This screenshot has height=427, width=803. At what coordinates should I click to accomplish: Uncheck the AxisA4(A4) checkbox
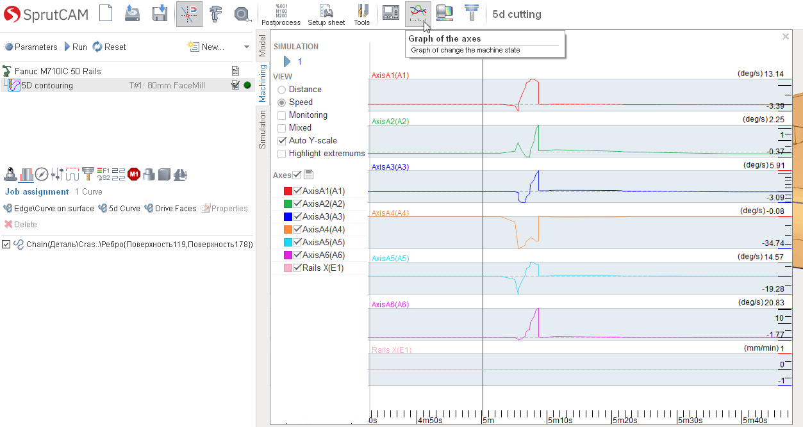297,229
